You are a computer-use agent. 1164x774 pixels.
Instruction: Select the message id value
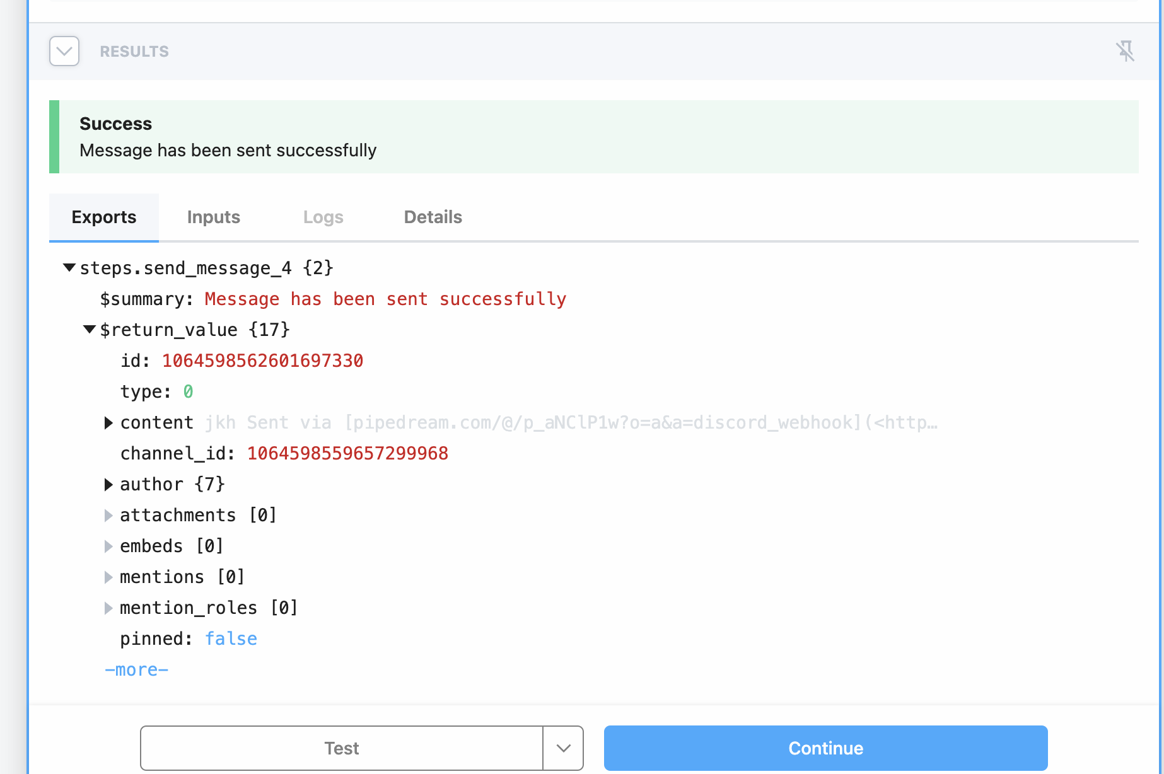(262, 360)
